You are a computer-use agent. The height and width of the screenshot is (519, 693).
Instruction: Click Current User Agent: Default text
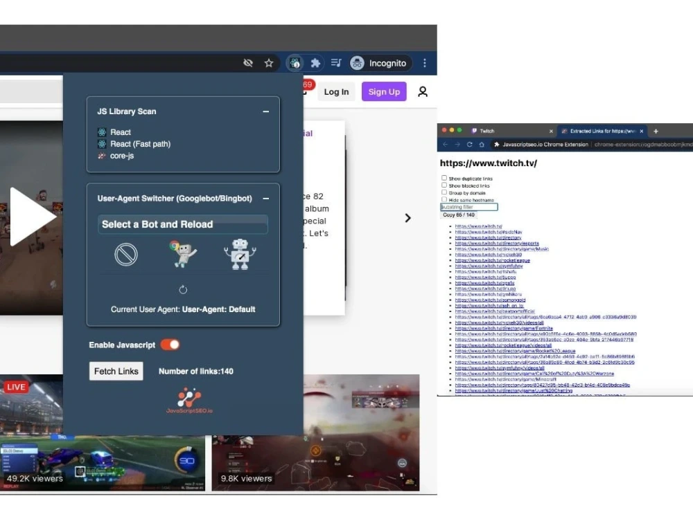(x=183, y=309)
